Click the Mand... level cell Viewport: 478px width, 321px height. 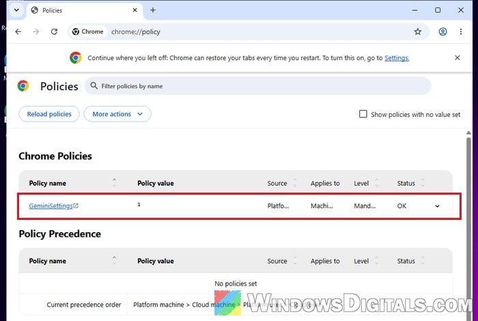(365, 206)
